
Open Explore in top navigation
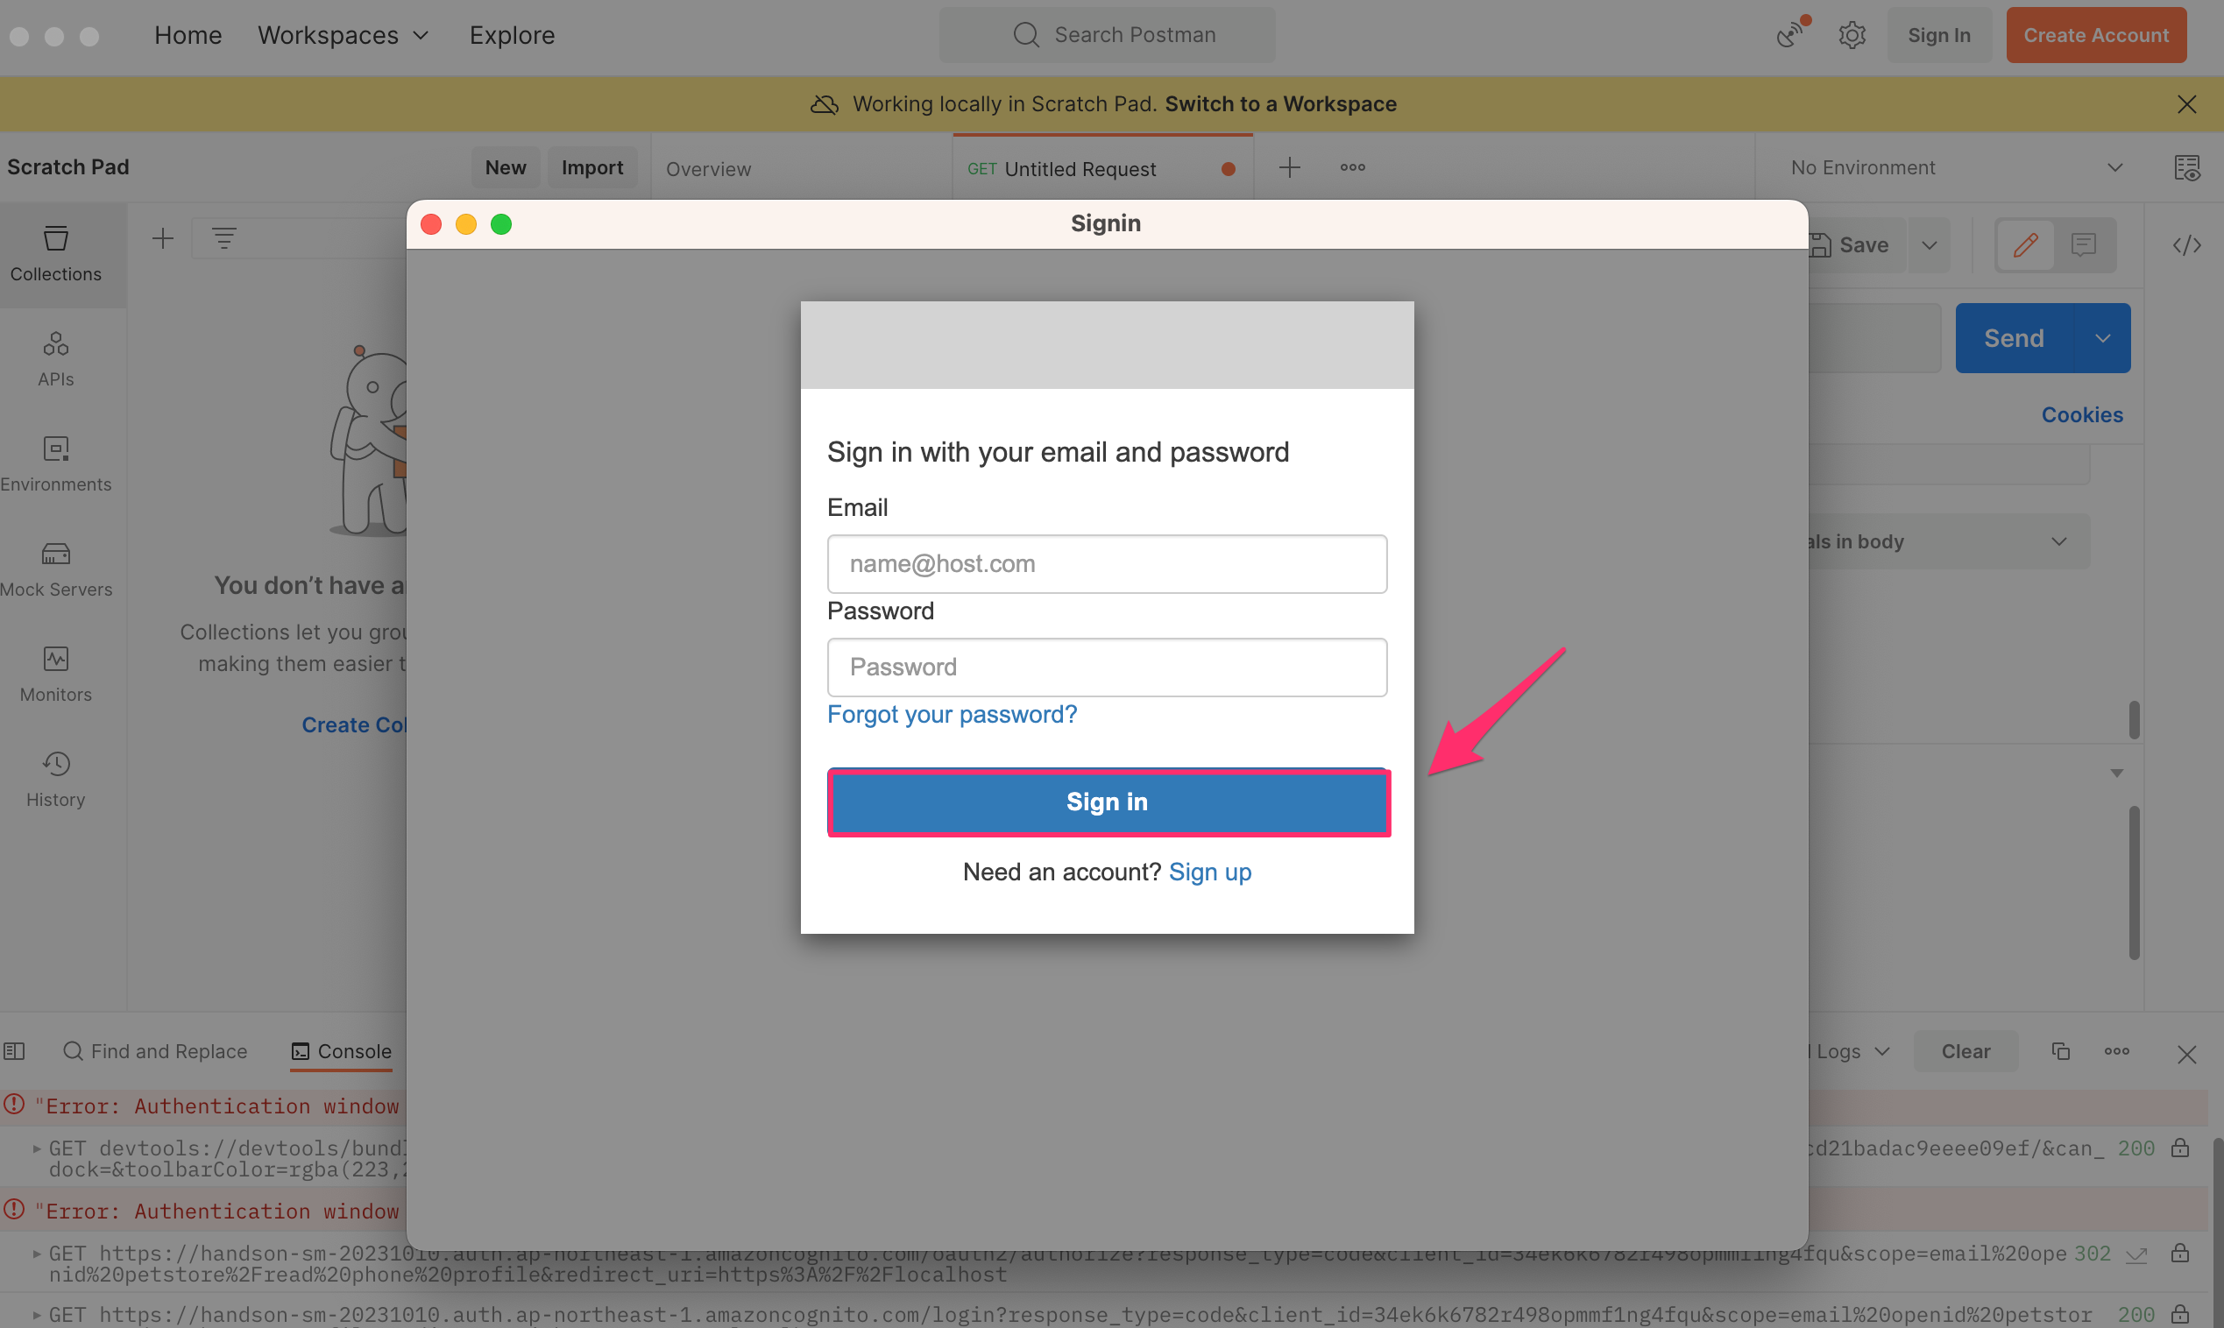(x=512, y=35)
